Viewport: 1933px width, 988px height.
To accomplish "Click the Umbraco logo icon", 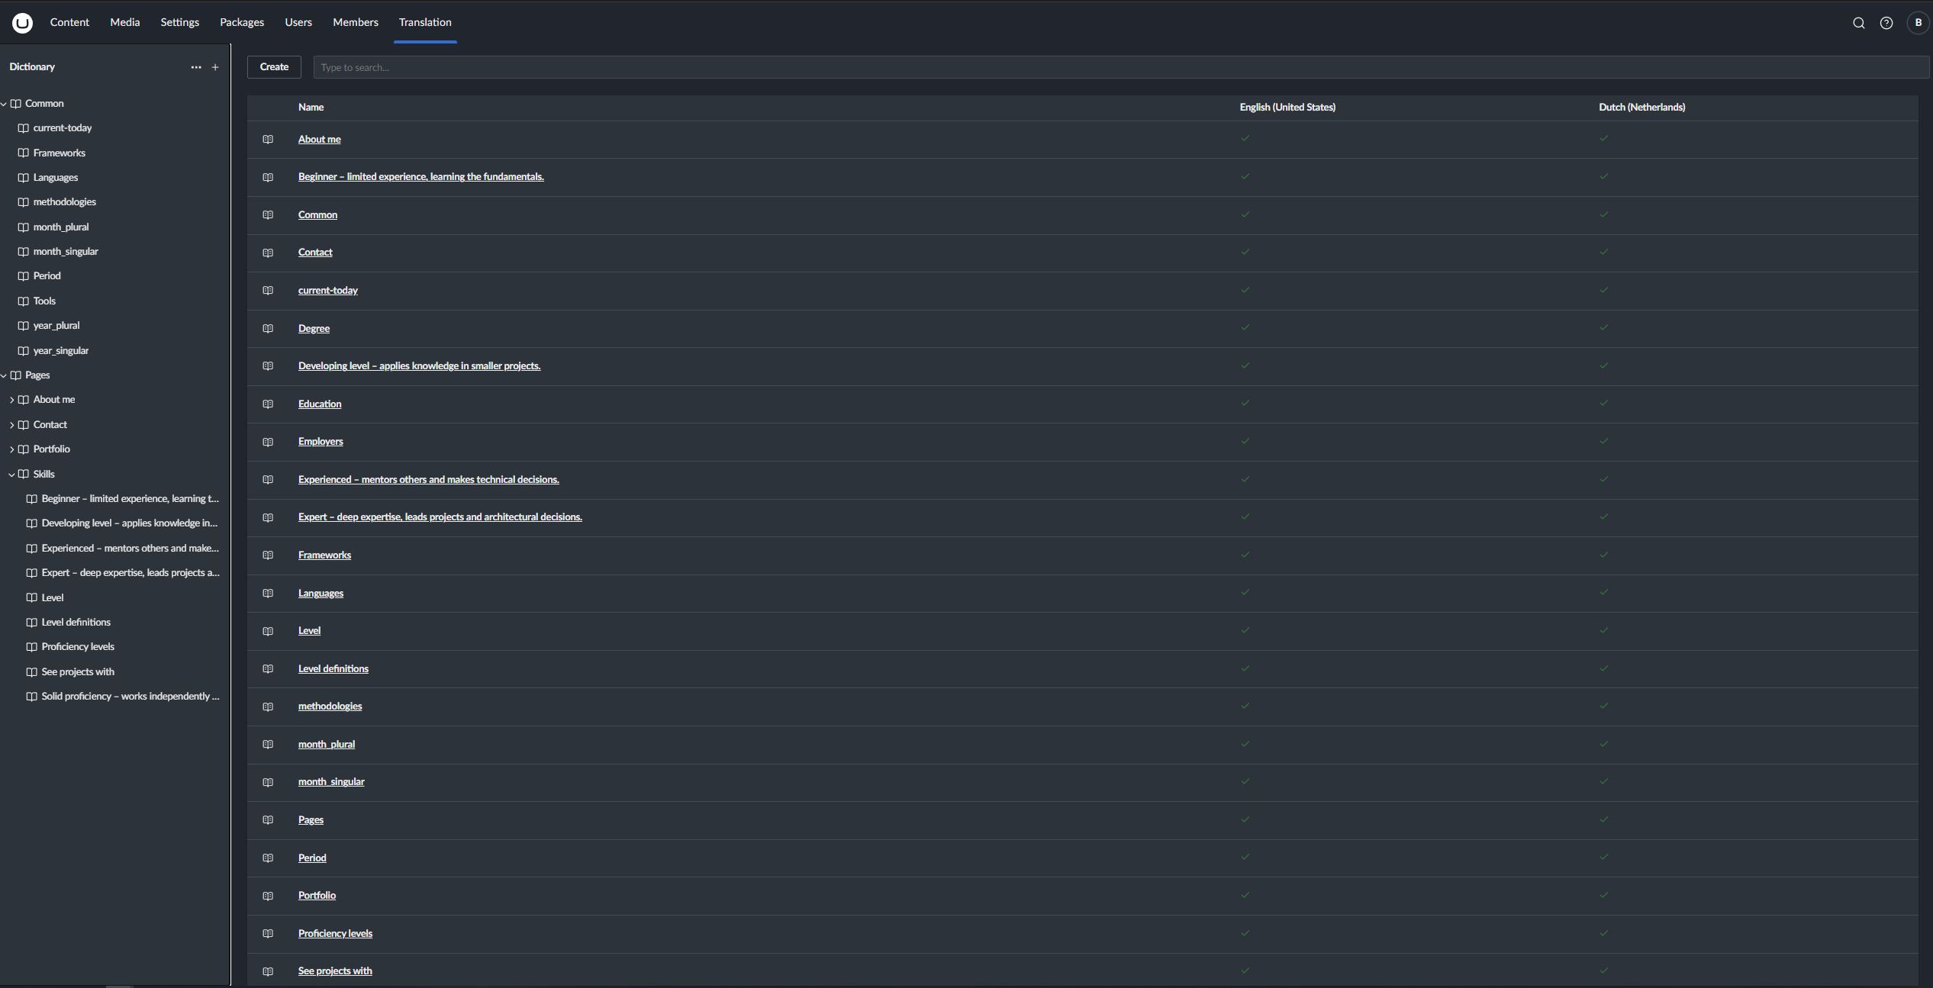I will click(x=22, y=23).
